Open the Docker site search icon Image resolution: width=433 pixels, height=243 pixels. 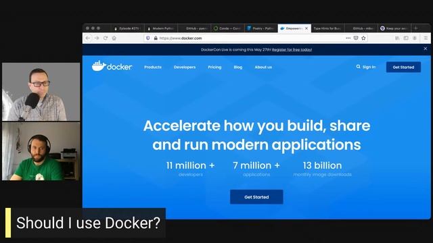(x=358, y=67)
